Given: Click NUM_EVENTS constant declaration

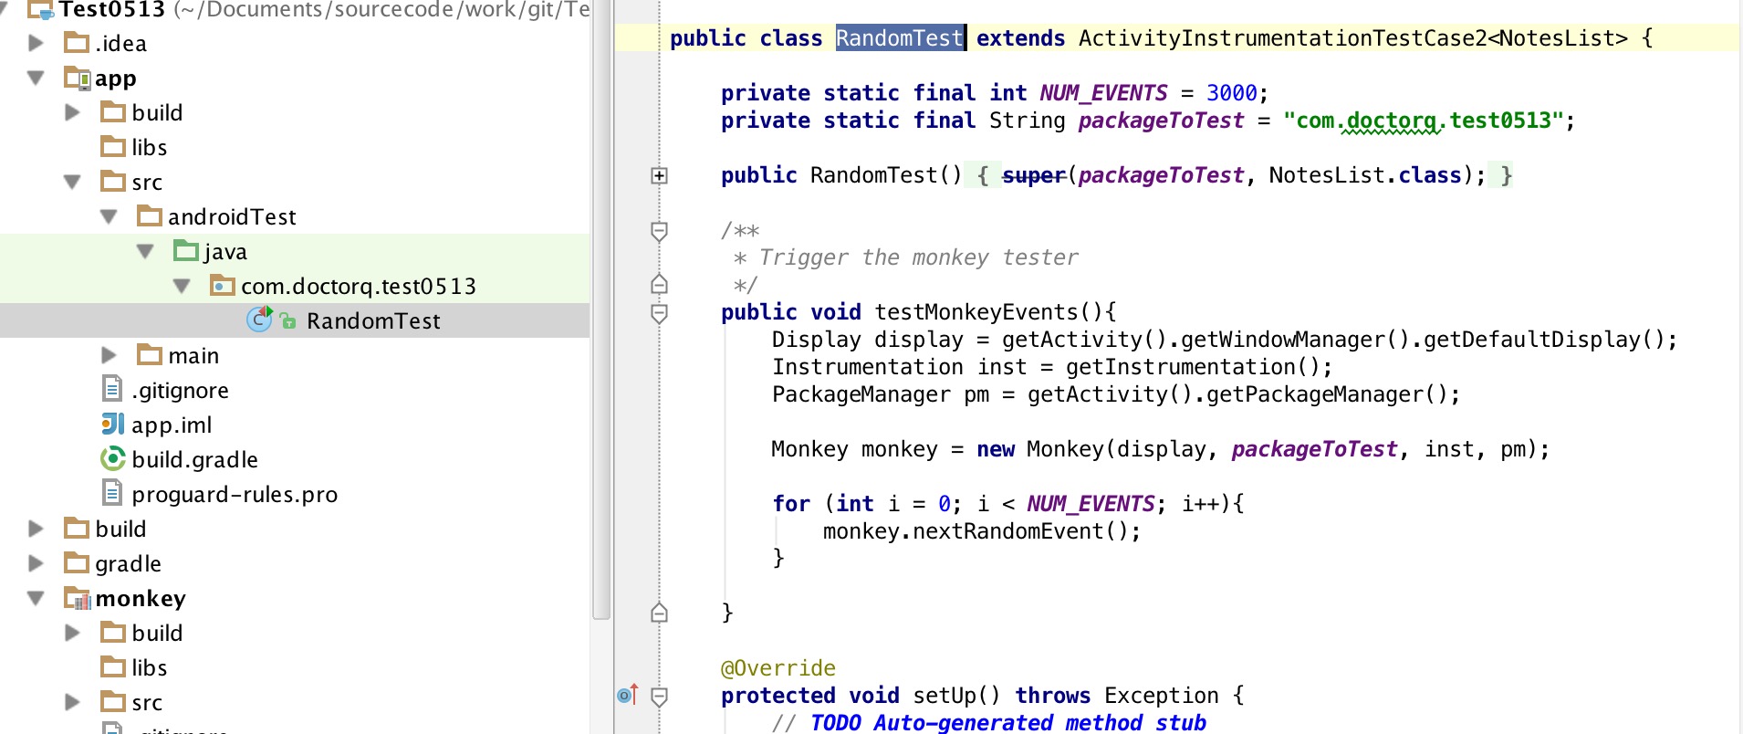Looking at the screenshot, I should [x=1103, y=93].
